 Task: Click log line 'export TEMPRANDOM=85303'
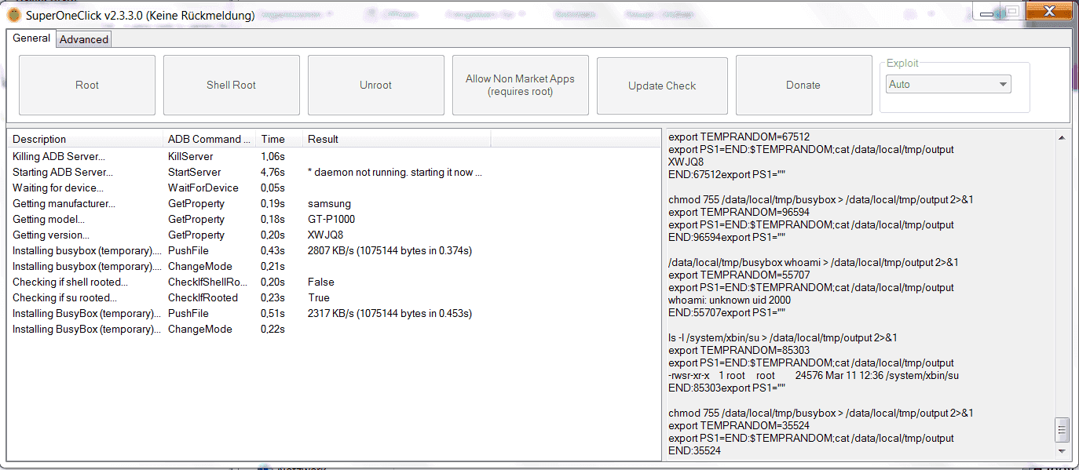tap(739, 350)
